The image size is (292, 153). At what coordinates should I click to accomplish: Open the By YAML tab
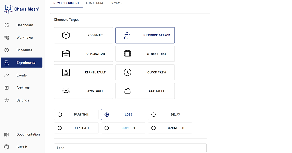[116, 3]
